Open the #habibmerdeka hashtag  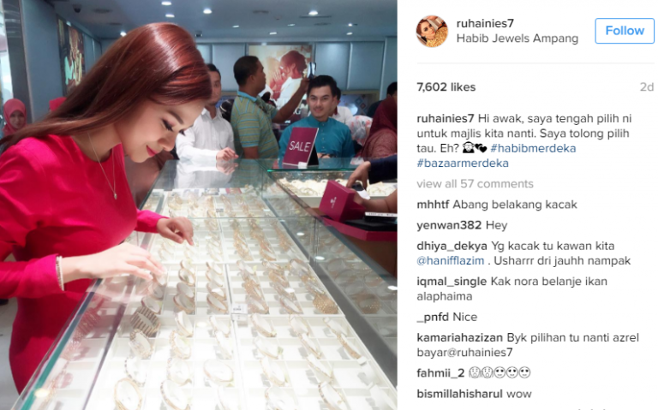[533, 148]
